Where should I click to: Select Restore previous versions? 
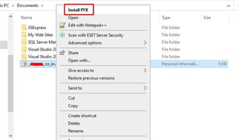point(91,78)
